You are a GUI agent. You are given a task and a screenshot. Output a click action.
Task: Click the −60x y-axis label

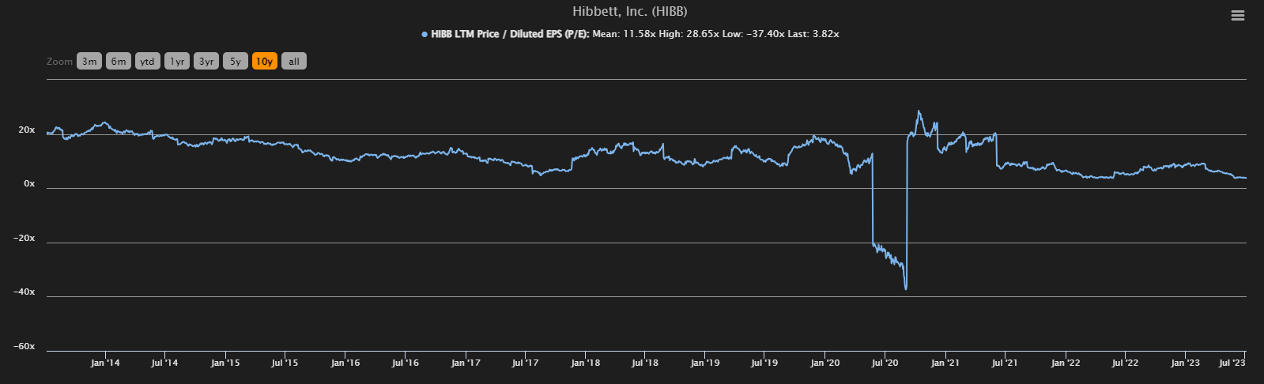pyautogui.click(x=25, y=346)
